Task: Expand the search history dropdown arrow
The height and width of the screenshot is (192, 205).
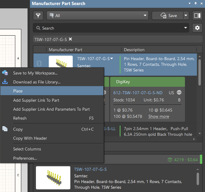Action: click(186, 28)
